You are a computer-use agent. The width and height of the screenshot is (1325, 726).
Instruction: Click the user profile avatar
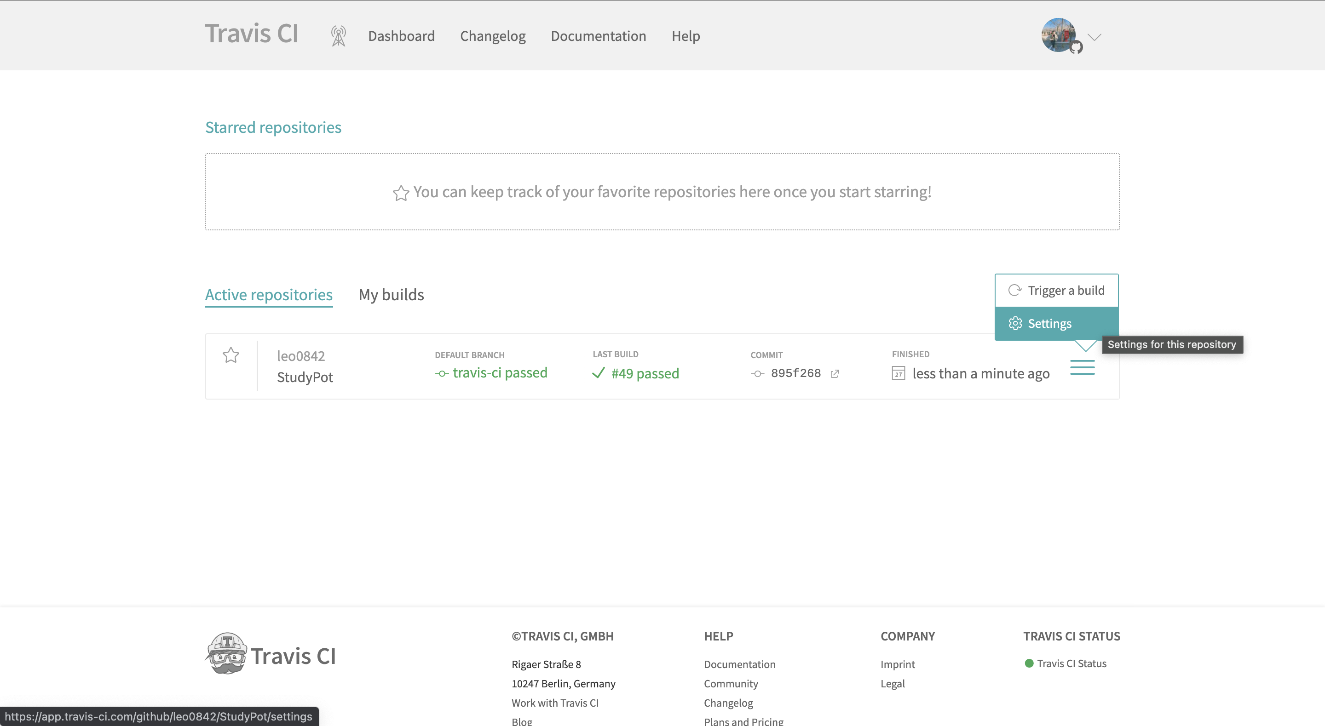click(x=1058, y=35)
